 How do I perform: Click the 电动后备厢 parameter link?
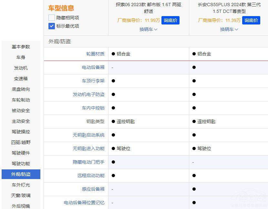[x=93, y=67]
